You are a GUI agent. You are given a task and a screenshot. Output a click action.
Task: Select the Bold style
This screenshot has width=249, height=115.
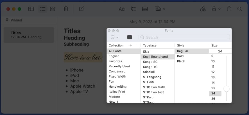[192, 56]
